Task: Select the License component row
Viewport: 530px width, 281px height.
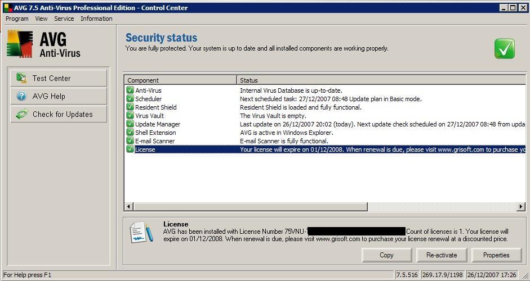Action: click(x=325, y=149)
